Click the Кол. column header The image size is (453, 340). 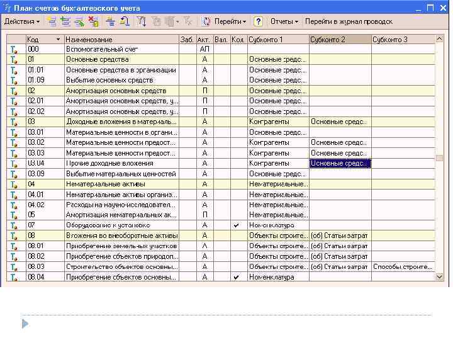tap(238, 39)
